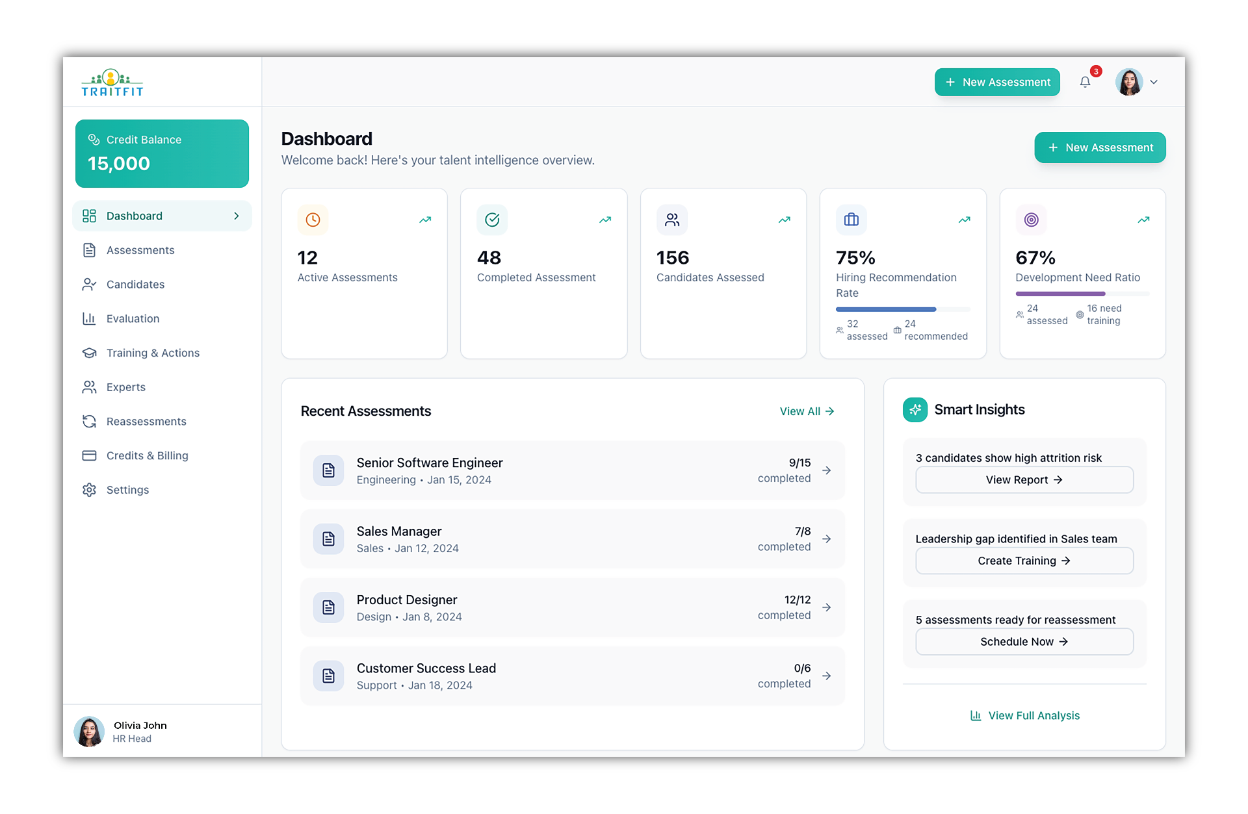
Task: Go to Assessments in the sidebar
Action: (162, 250)
